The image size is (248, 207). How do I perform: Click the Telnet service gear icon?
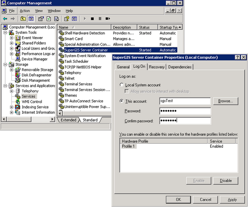coord(61,78)
